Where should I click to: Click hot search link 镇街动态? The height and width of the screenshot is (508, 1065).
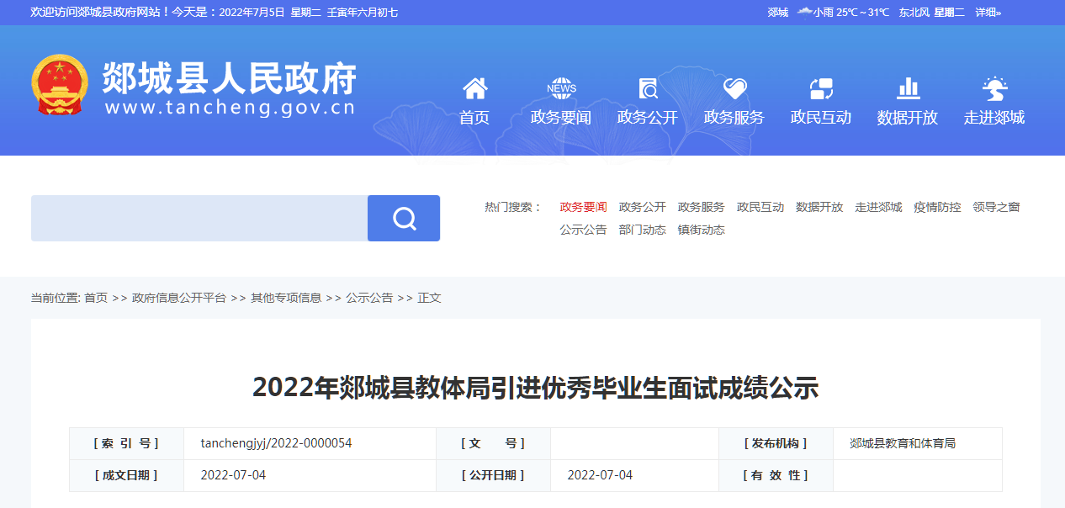pos(702,230)
